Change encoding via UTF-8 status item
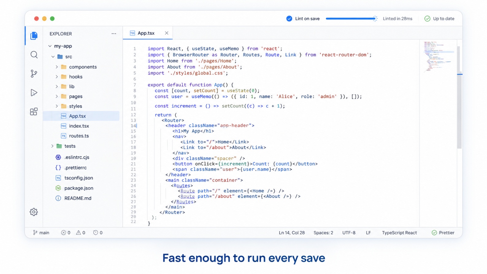This screenshot has width=487, height=274. pyautogui.click(x=349, y=233)
